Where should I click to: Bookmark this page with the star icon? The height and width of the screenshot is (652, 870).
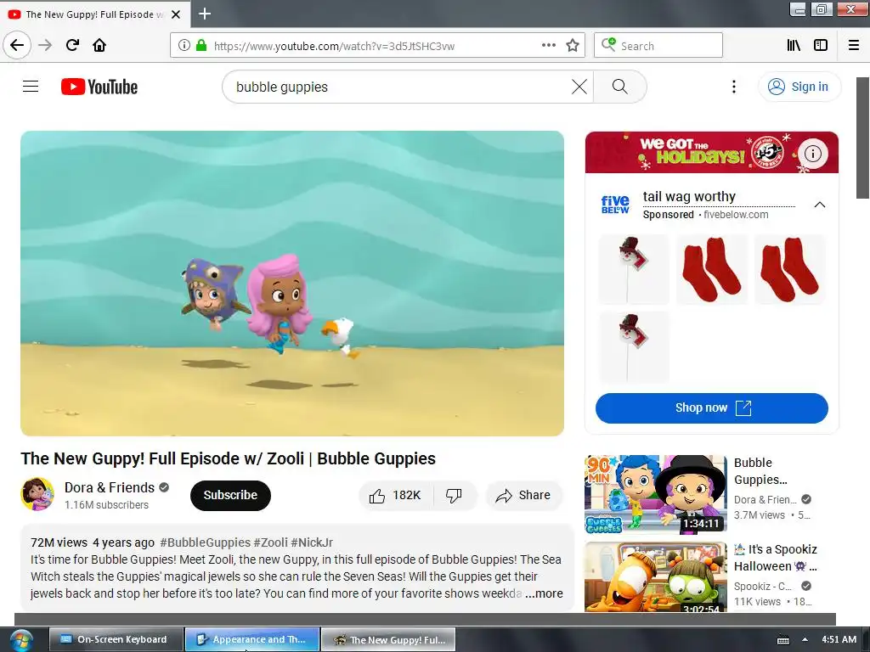tap(573, 45)
